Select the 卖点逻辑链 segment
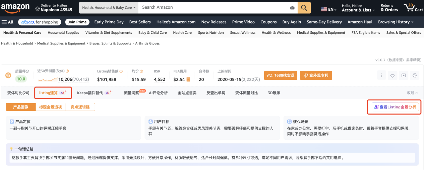The image size is (424, 170). click(80, 107)
